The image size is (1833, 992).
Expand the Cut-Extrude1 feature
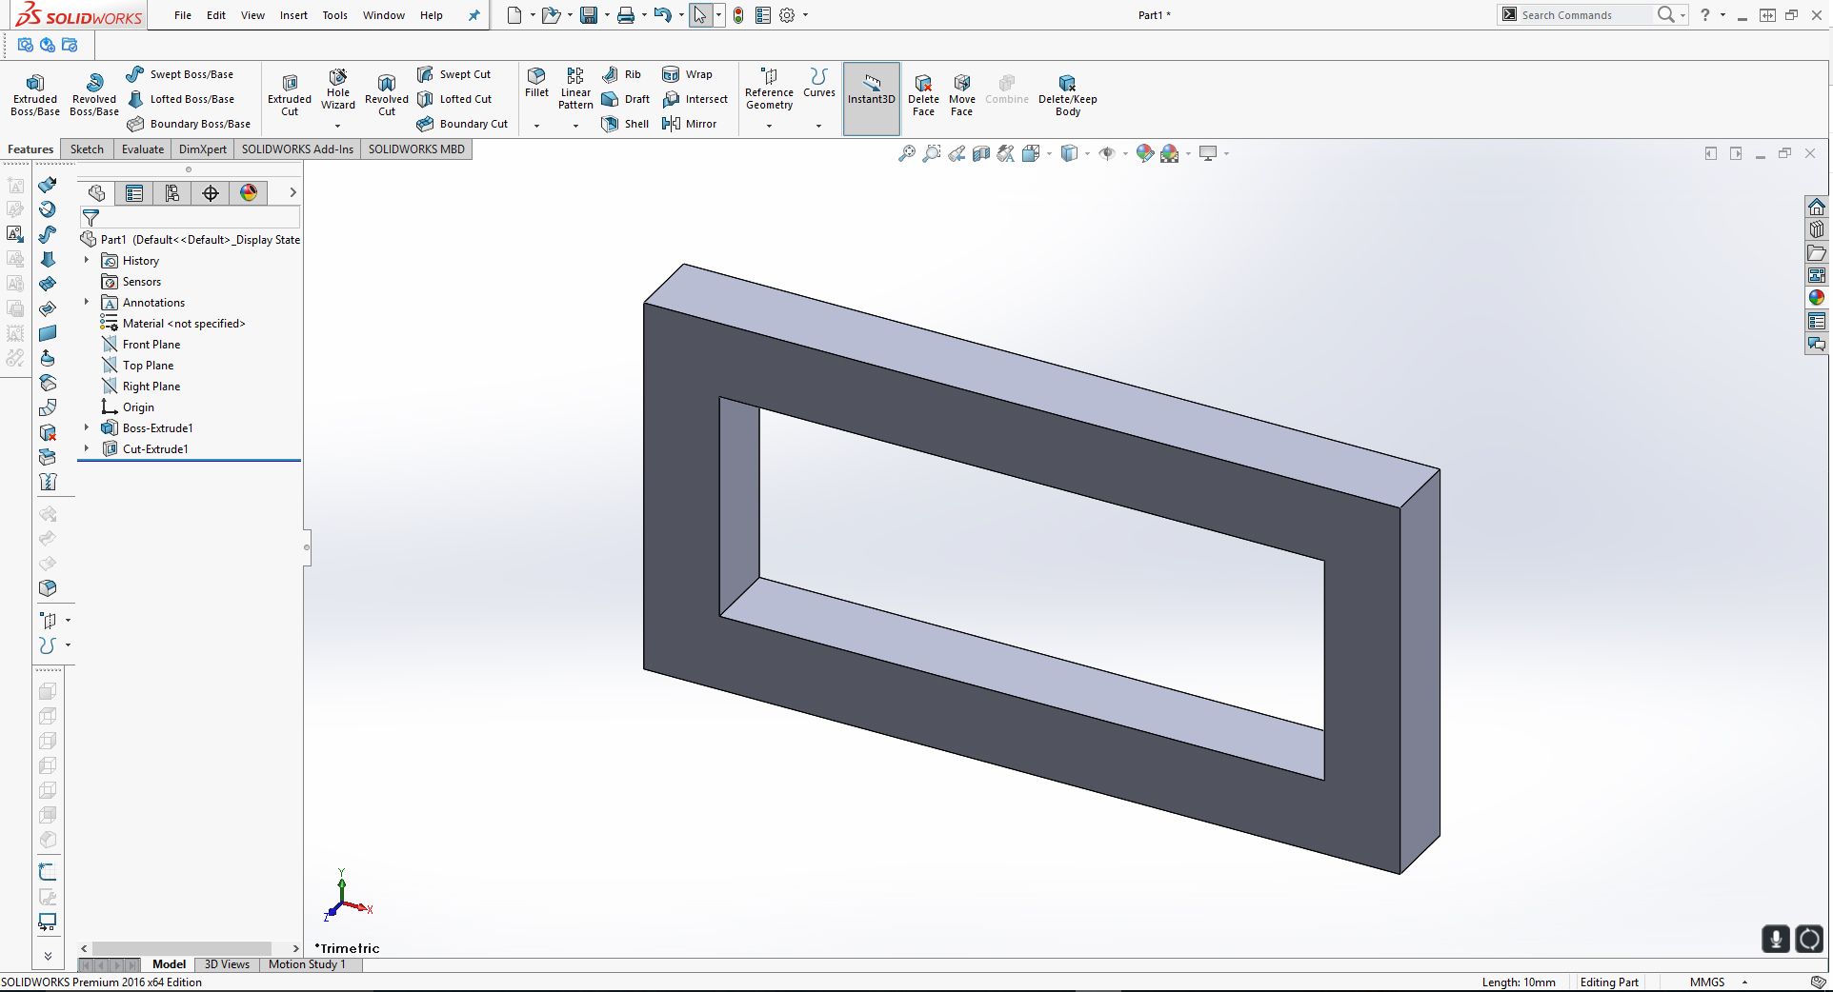click(x=87, y=448)
